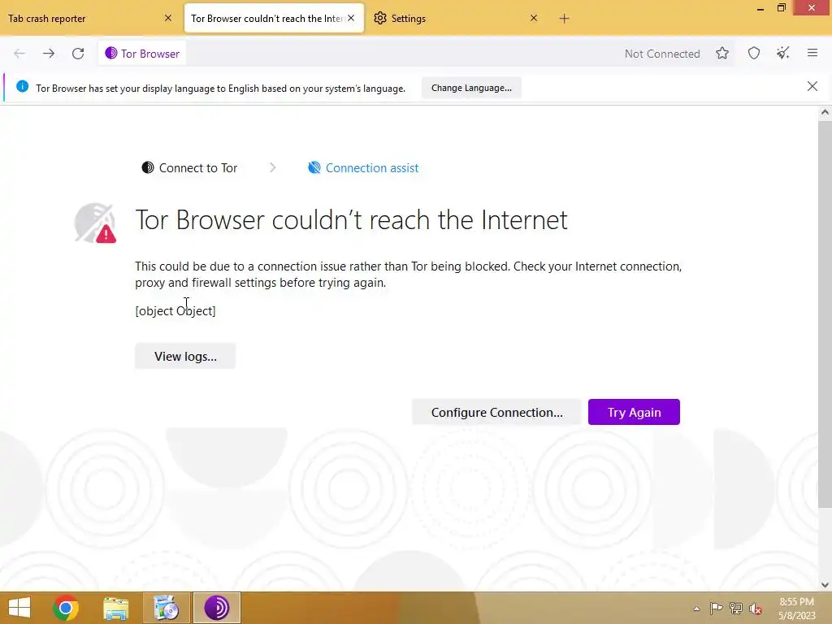Open a new tab with plus button
The width and height of the screenshot is (832, 624).
564,19
